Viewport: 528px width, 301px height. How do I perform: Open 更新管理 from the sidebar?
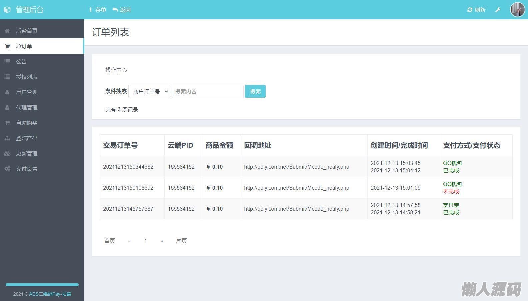point(27,153)
